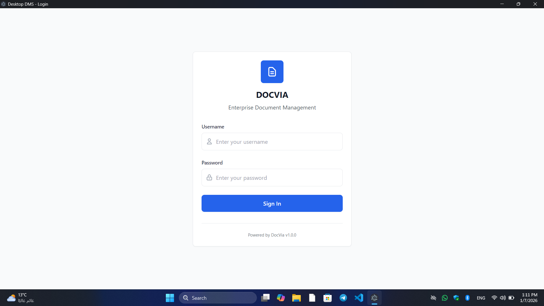The image size is (544, 306).
Task: Open the Start menu
Action: [170, 298]
